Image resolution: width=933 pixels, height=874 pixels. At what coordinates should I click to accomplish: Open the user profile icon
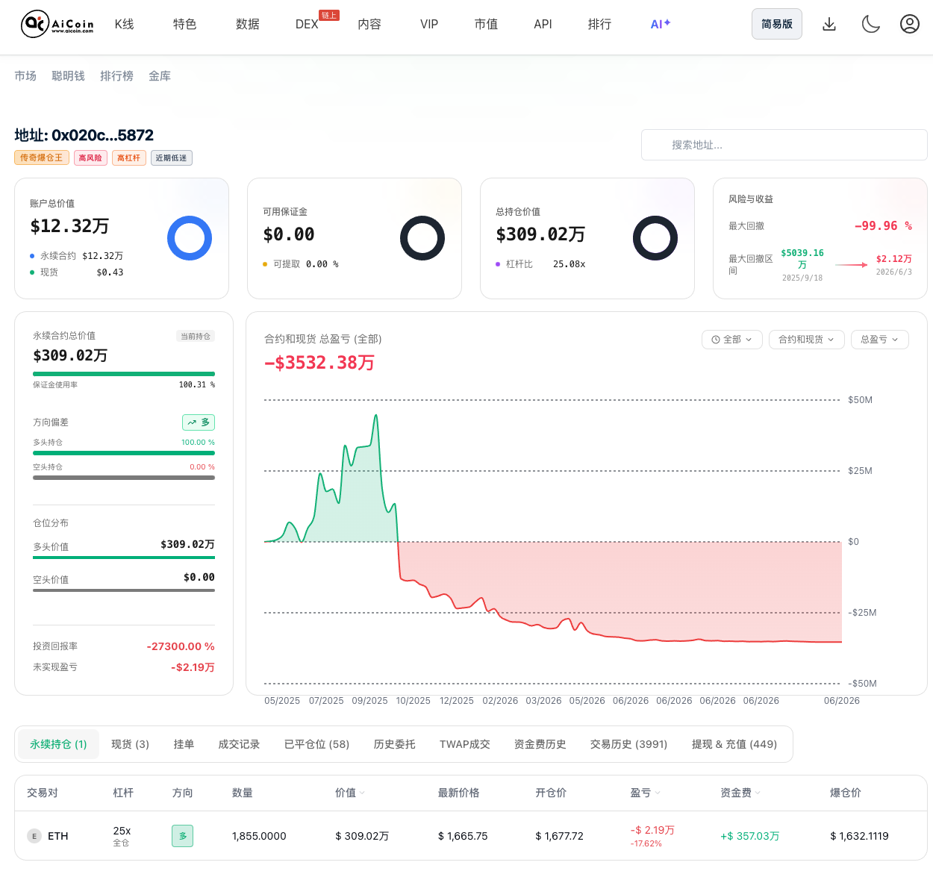909,24
